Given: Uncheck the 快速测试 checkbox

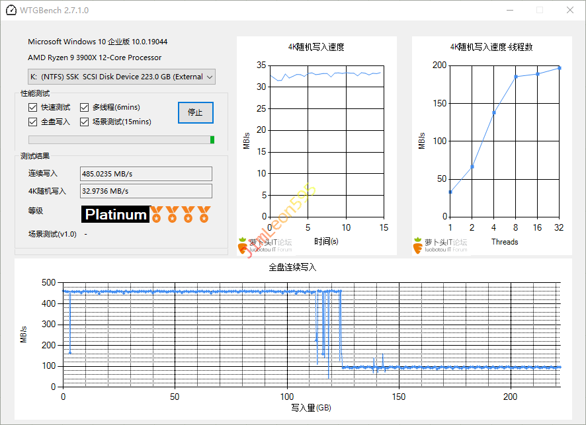Looking at the screenshot, I should click(x=33, y=107).
